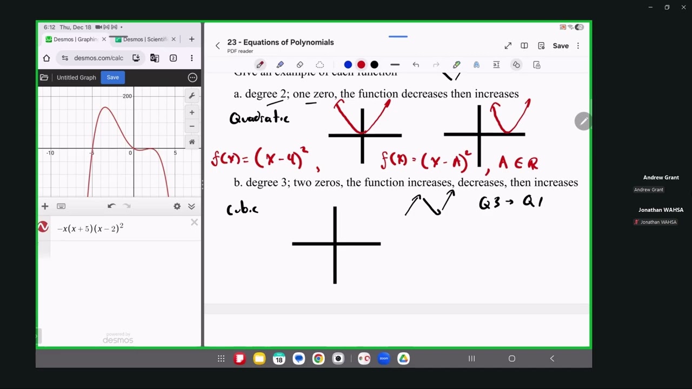Collapse the Desmos expression list

pyautogui.click(x=191, y=206)
